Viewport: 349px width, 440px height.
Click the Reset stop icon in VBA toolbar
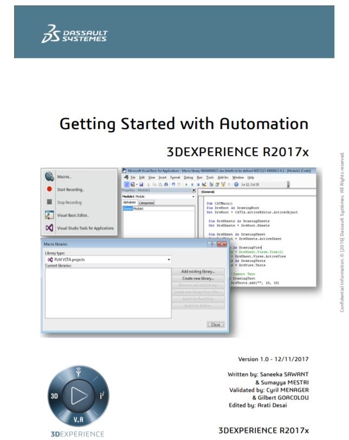198,184
